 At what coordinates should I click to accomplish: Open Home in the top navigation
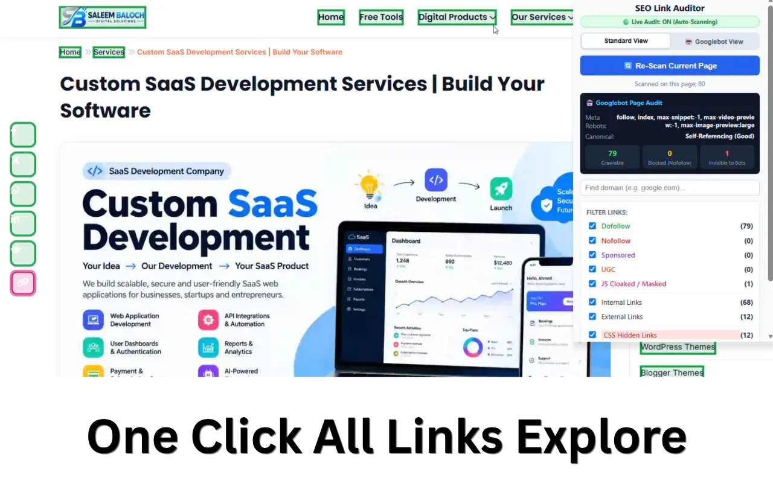[x=331, y=17]
